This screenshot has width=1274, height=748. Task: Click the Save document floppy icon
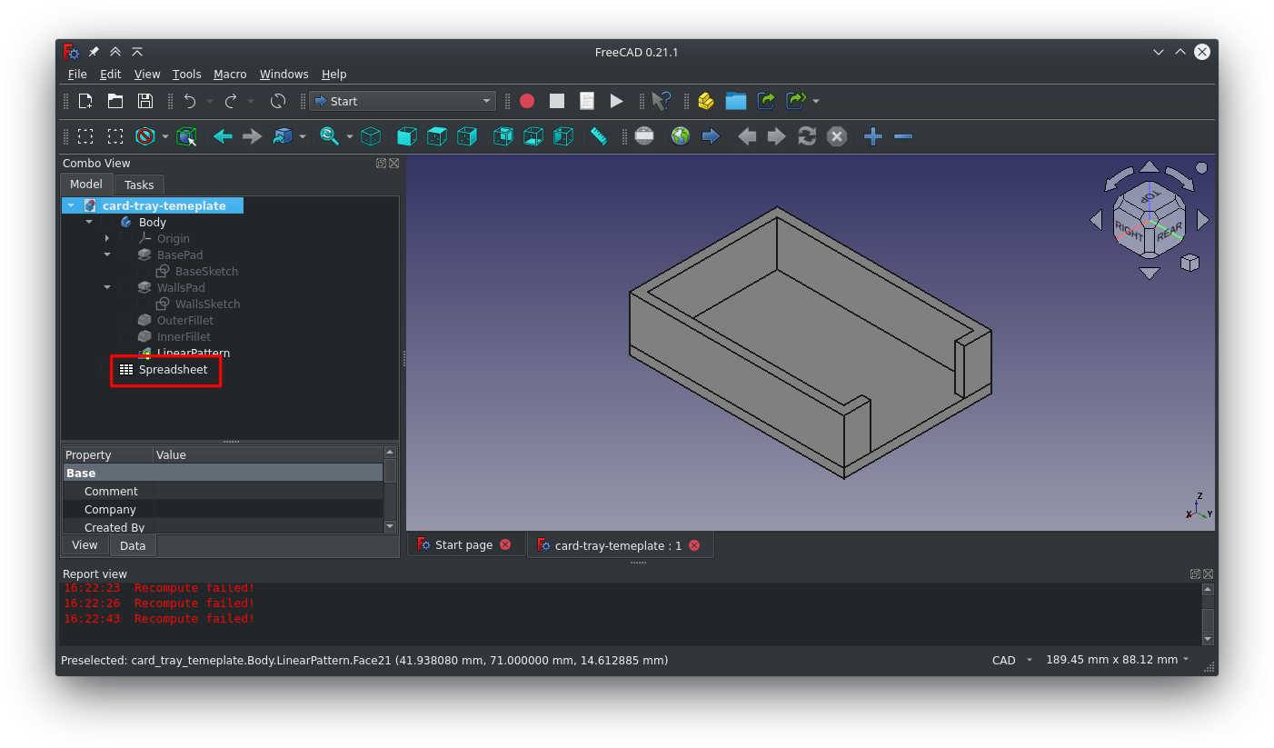pos(144,101)
